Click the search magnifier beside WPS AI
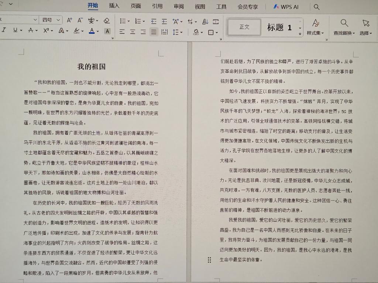 [x=316, y=7]
